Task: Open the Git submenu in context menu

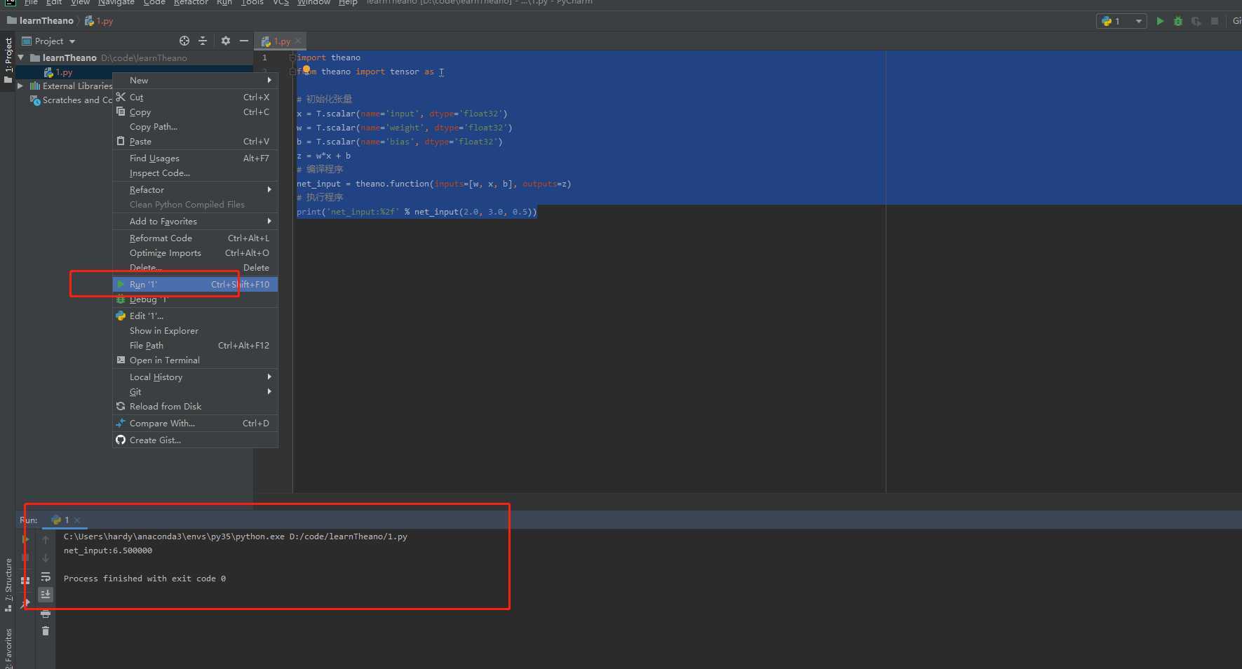Action: (196, 392)
